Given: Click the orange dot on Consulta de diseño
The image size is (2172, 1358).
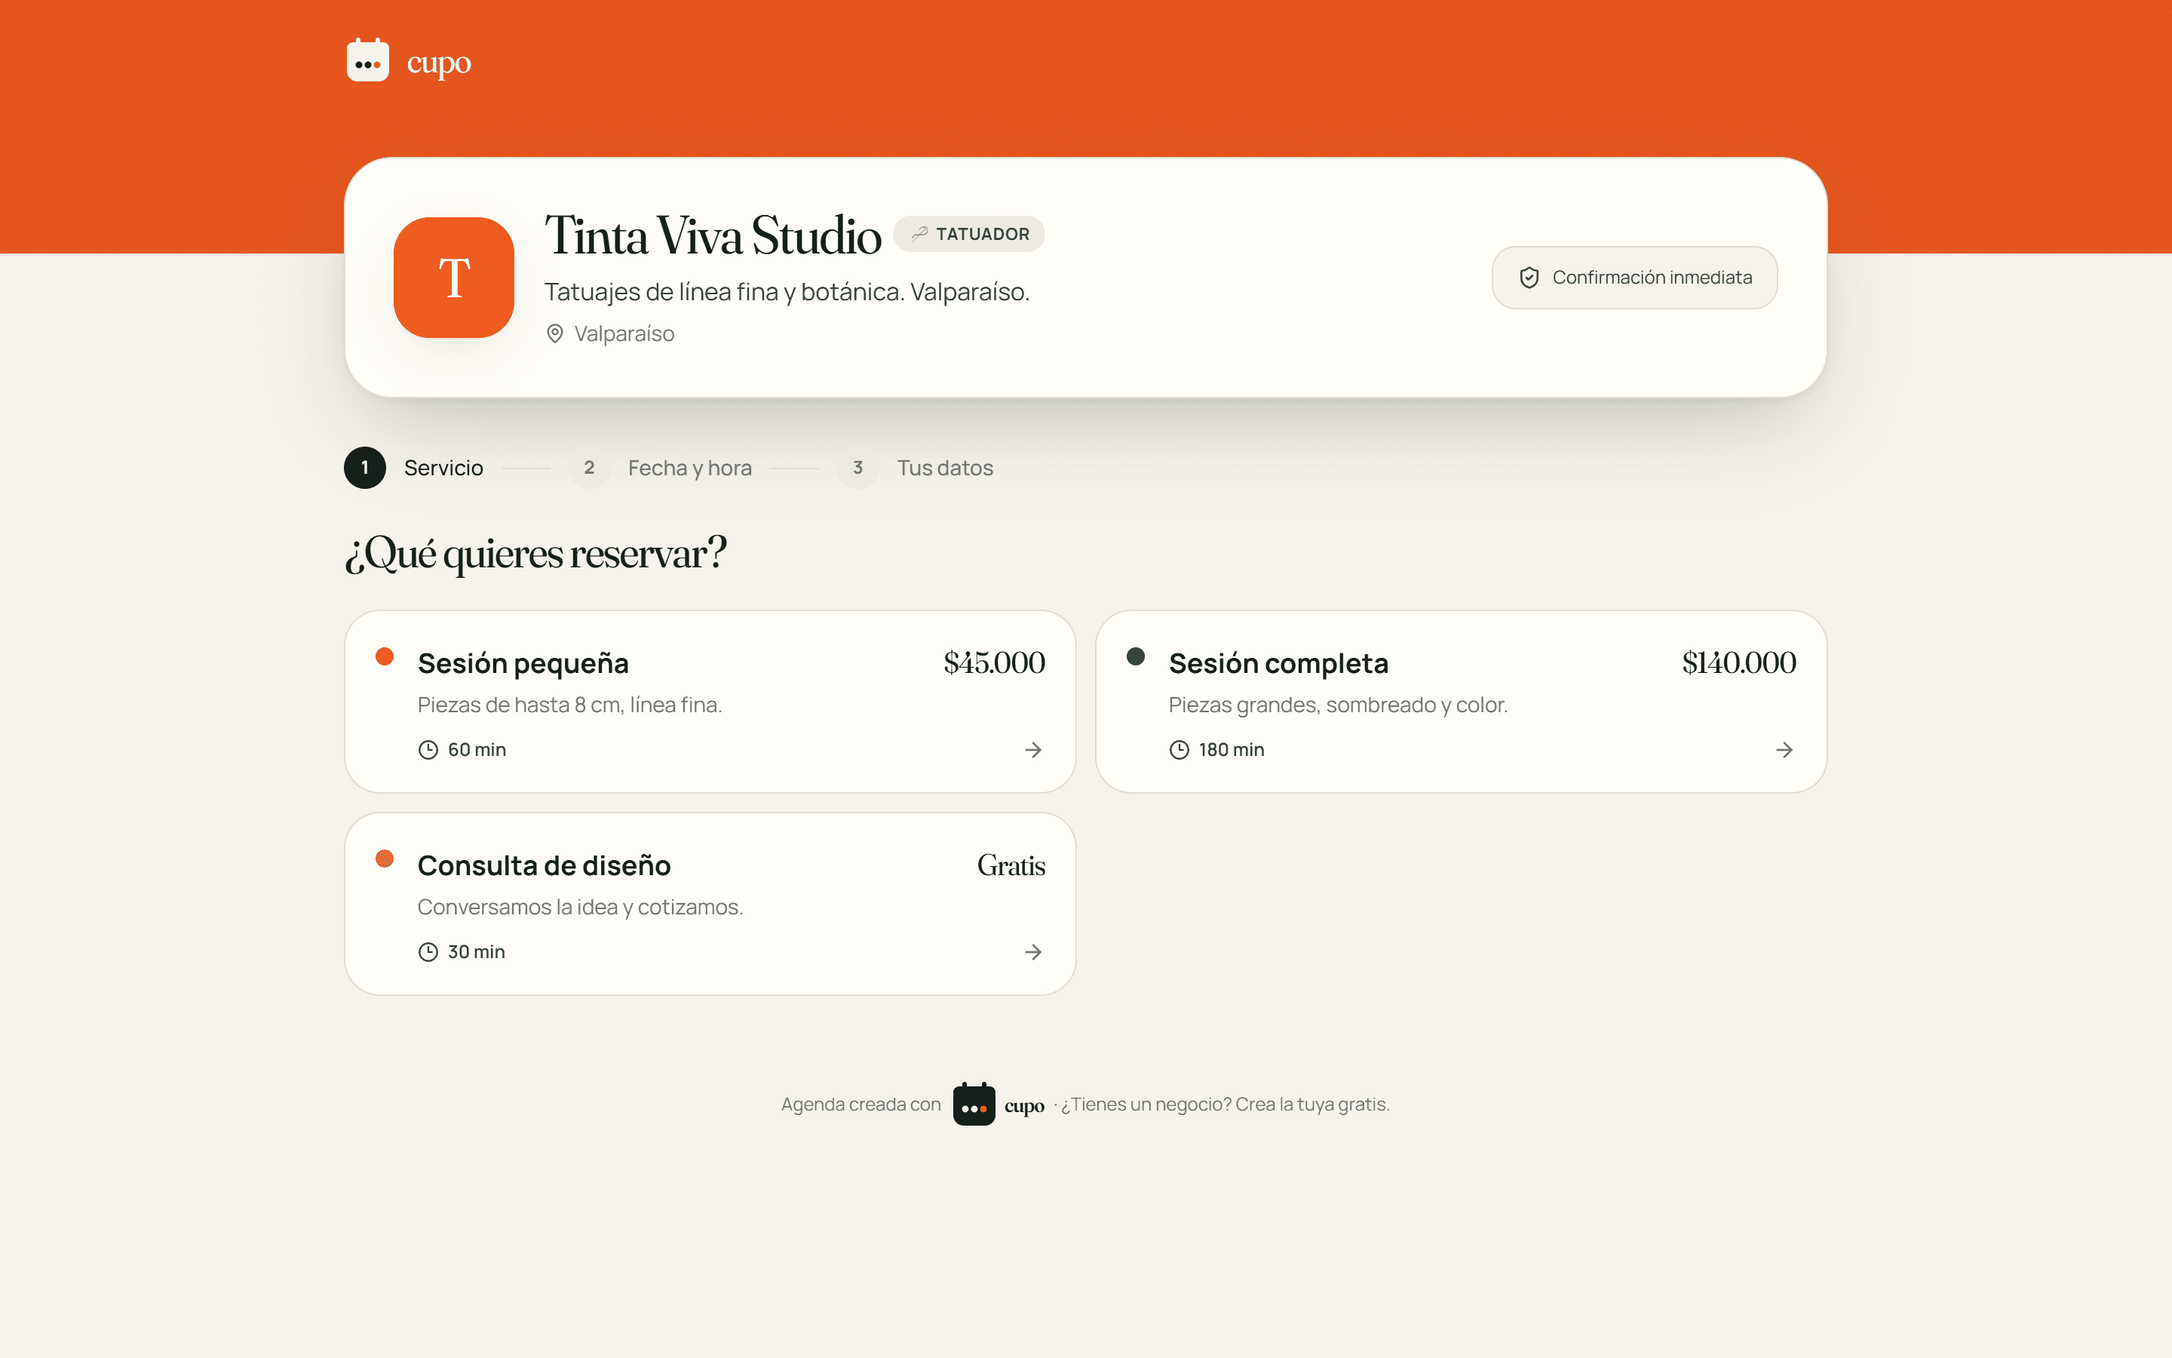Looking at the screenshot, I should [385, 859].
